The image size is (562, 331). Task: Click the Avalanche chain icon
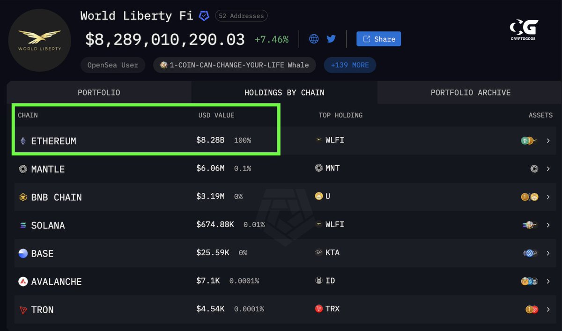[x=23, y=281]
